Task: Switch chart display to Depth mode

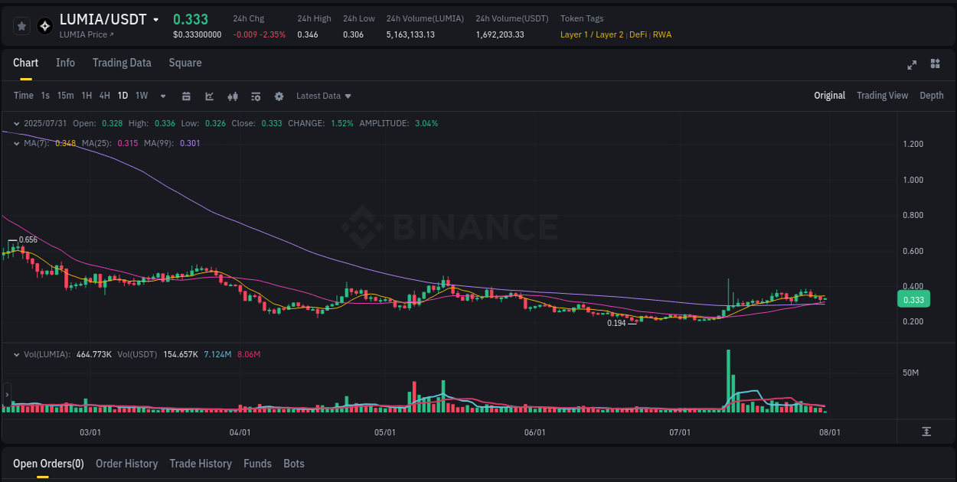Action: pyautogui.click(x=932, y=96)
